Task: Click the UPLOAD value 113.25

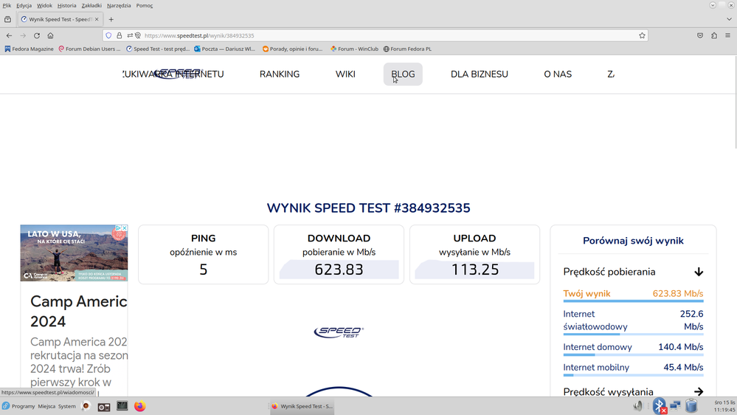Action: (474, 270)
